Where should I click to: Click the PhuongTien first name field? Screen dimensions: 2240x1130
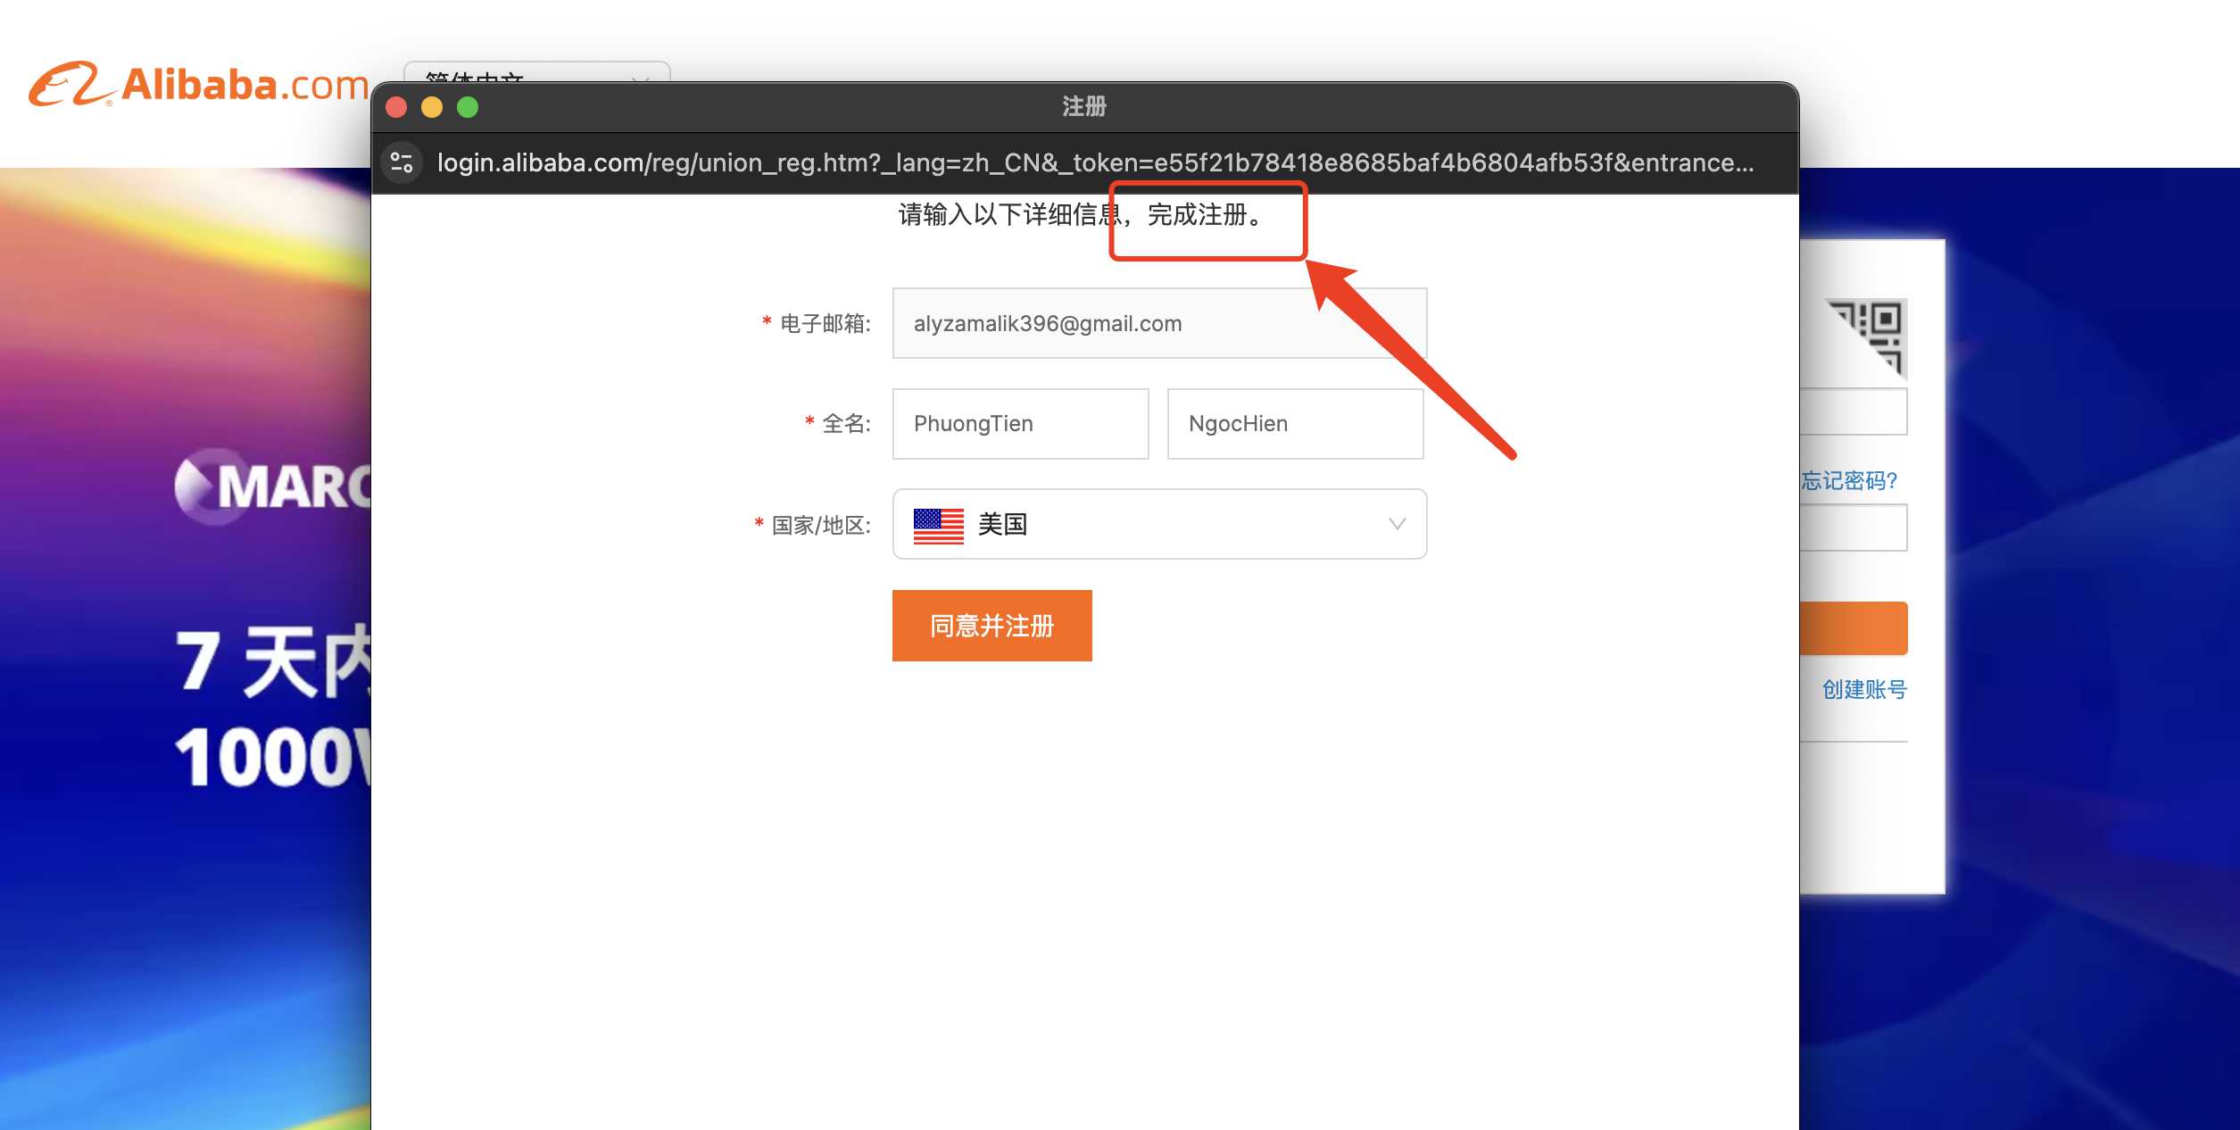1020,424
